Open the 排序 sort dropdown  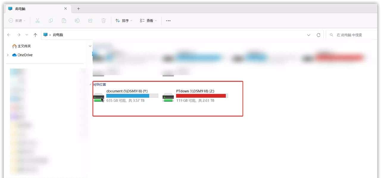(x=124, y=21)
